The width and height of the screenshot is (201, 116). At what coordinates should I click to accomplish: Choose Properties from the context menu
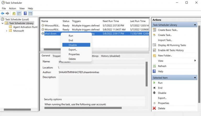pos(76,54)
